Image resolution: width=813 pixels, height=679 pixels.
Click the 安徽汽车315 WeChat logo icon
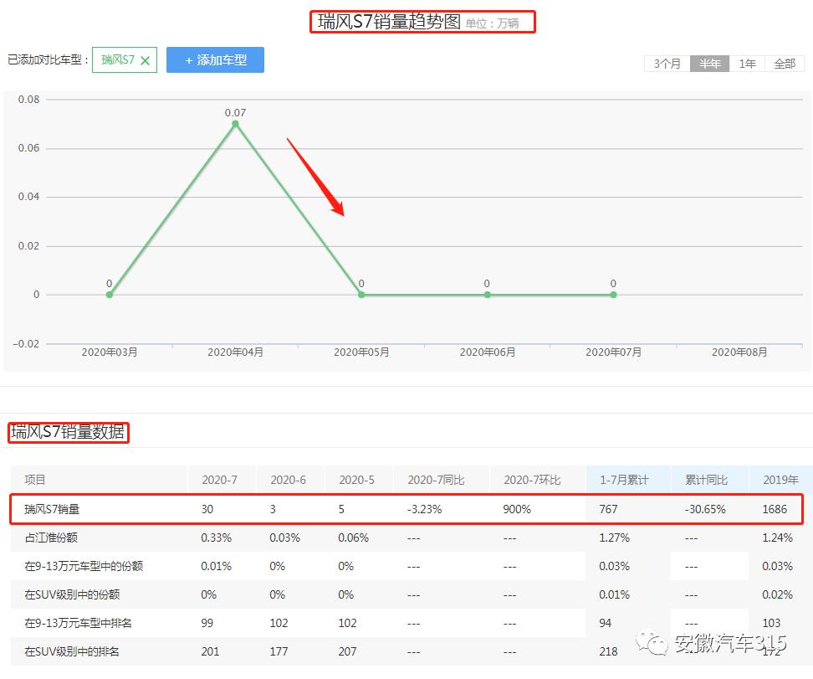pos(651,643)
